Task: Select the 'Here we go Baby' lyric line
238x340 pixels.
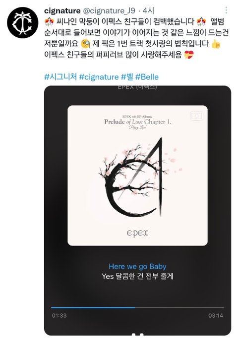Action: pos(137,266)
